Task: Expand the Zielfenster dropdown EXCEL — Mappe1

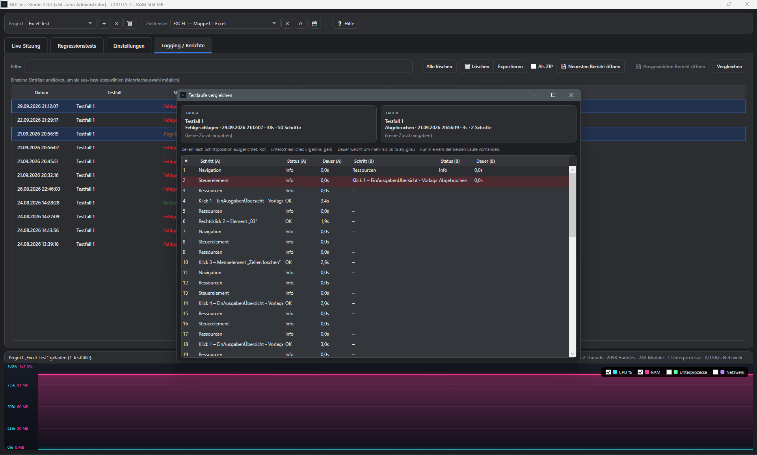Action: tap(225, 24)
